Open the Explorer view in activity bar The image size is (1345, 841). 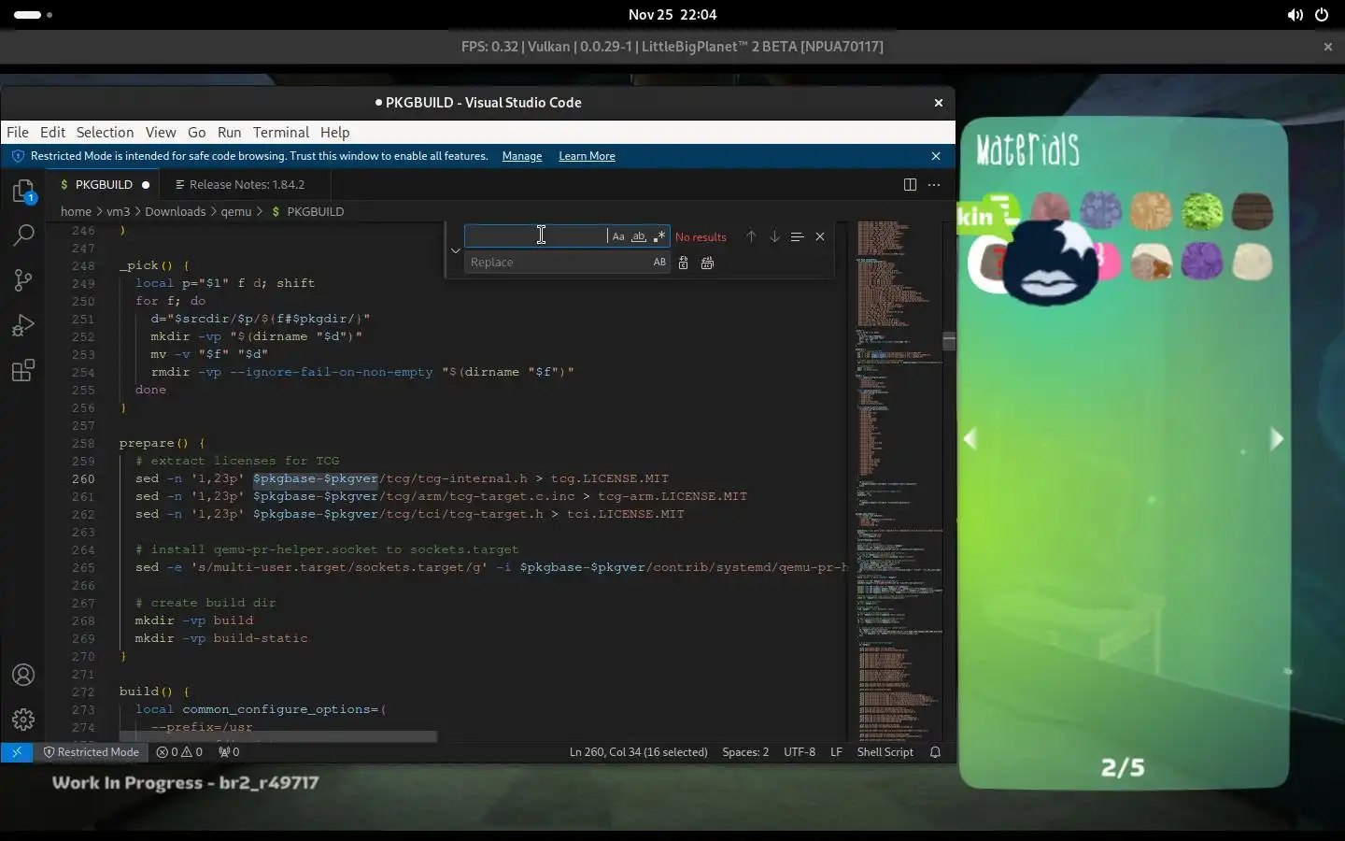pyautogui.click(x=23, y=192)
